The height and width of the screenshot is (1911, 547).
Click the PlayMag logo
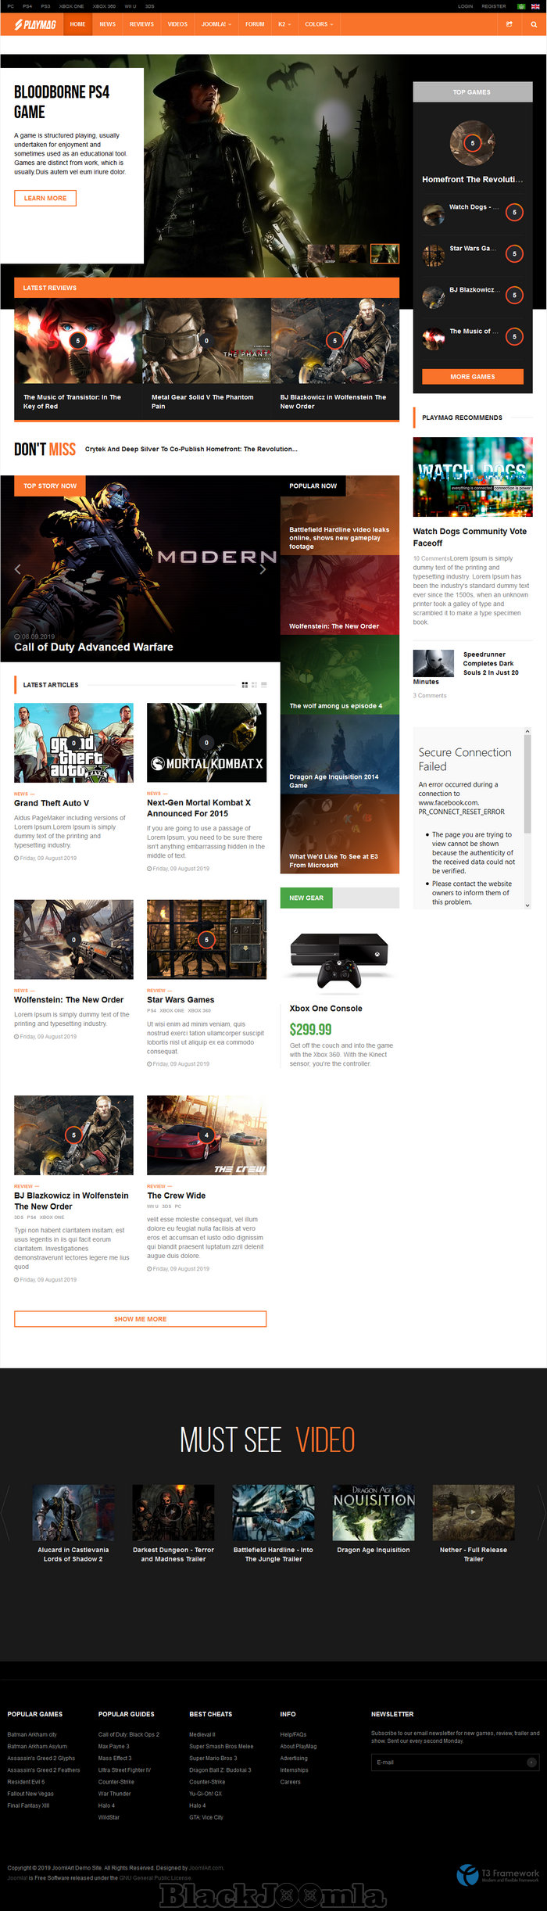click(x=35, y=24)
